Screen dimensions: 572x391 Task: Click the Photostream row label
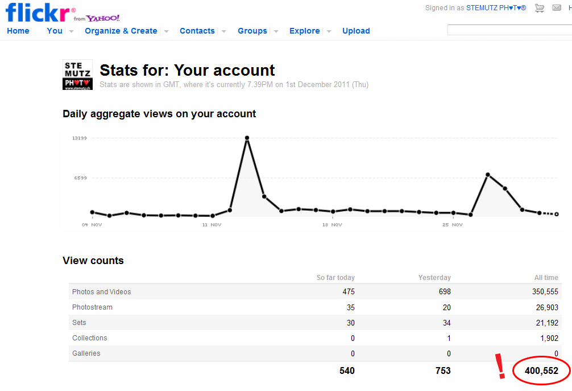[x=92, y=307]
